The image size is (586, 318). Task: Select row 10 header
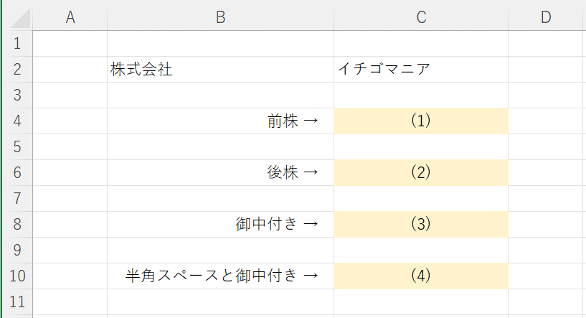(x=17, y=276)
